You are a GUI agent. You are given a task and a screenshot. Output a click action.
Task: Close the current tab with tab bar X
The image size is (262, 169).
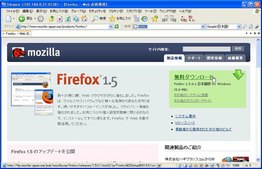pos(255,33)
